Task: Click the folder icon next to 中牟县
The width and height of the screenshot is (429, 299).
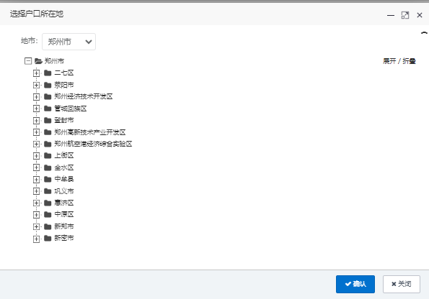Action: (x=48, y=179)
